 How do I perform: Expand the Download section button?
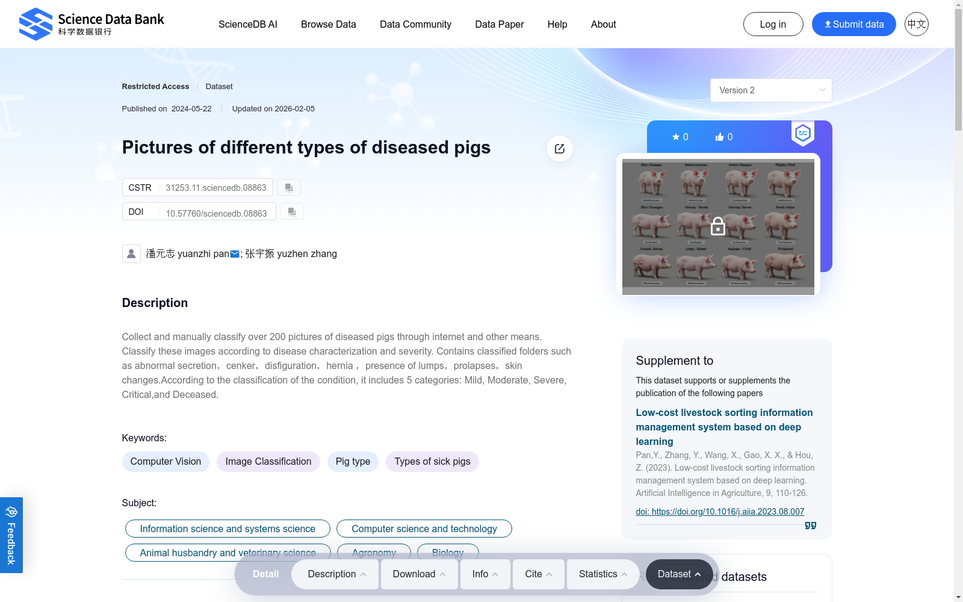[x=419, y=574]
